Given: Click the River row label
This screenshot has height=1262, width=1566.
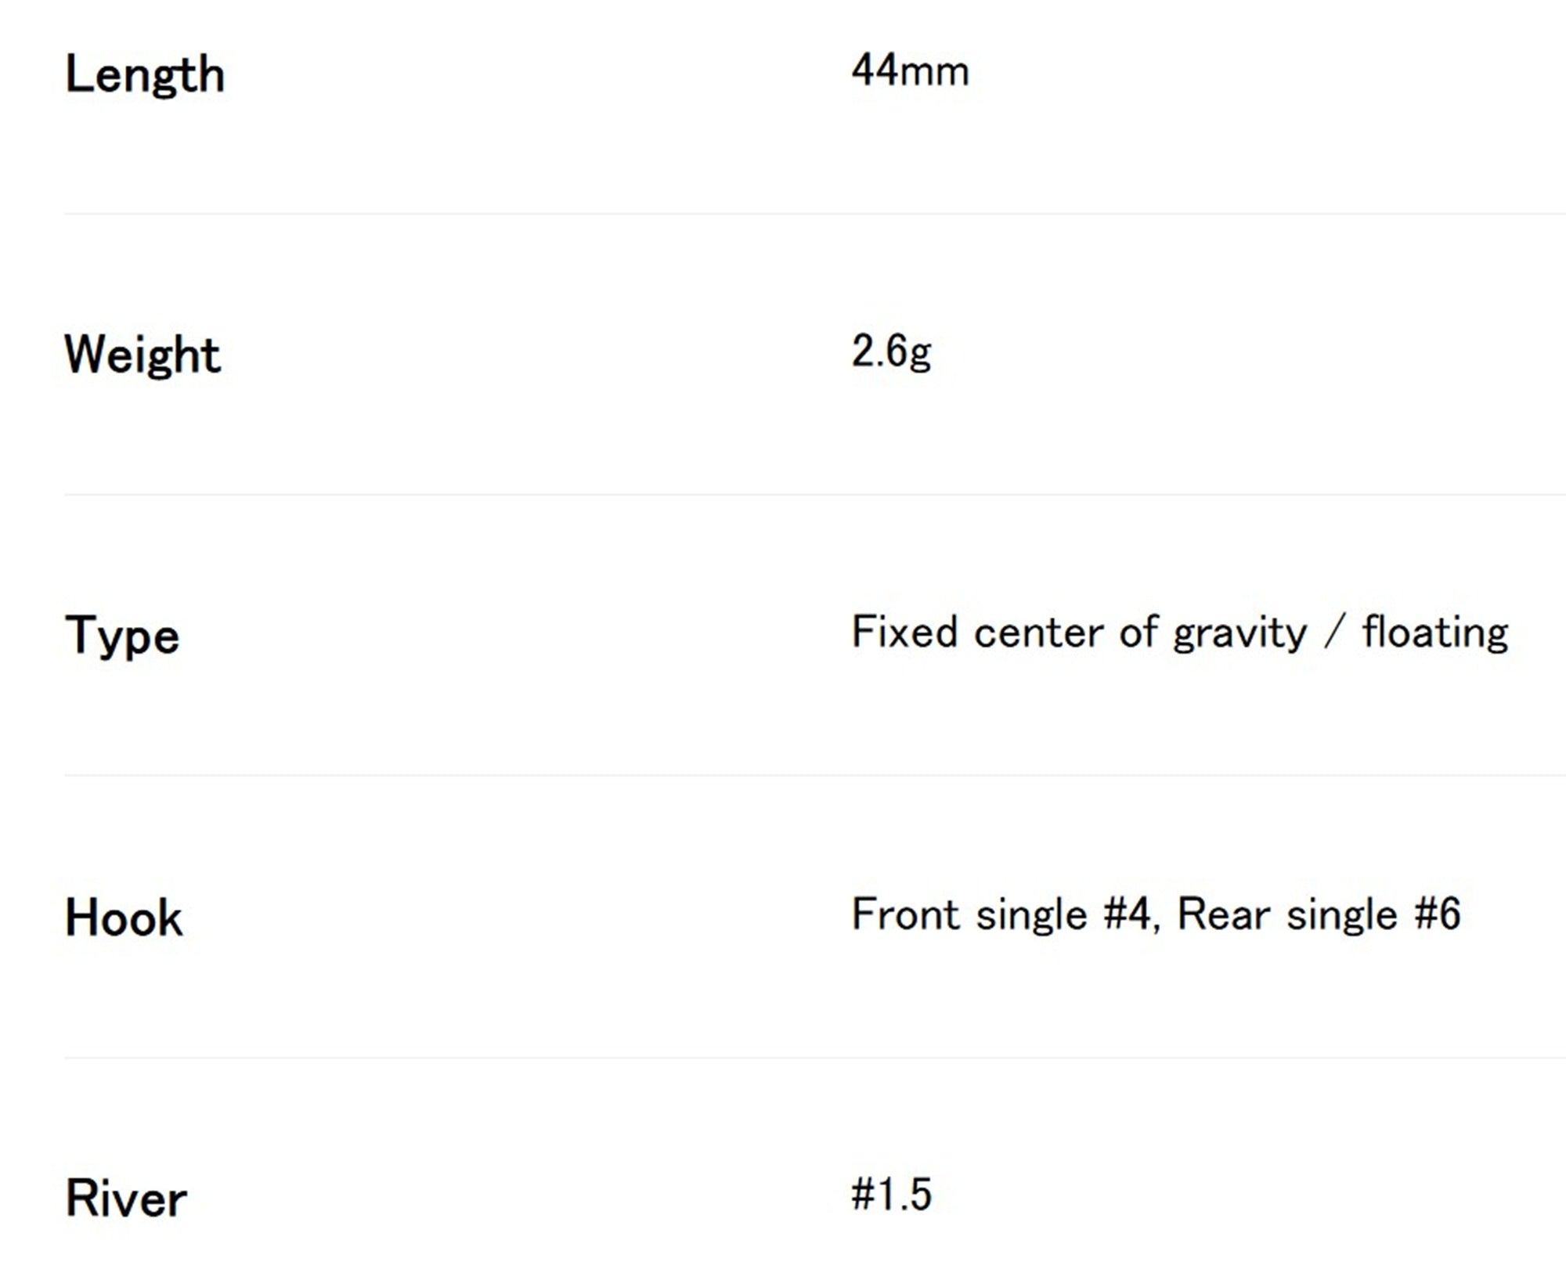Looking at the screenshot, I should (126, 1199).
